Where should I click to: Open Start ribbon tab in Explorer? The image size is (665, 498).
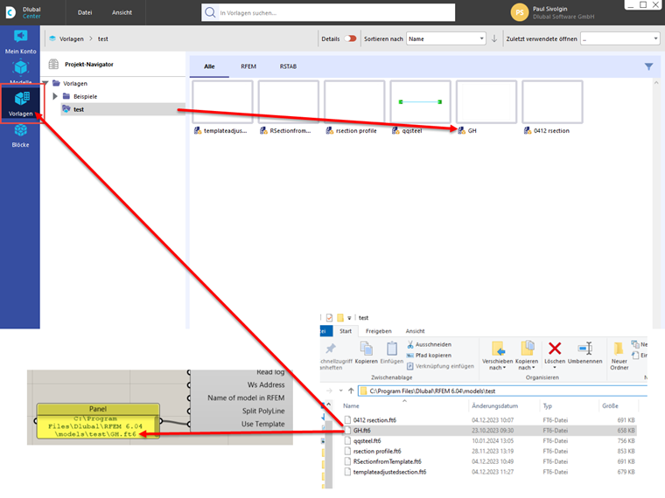click(346, 331)
